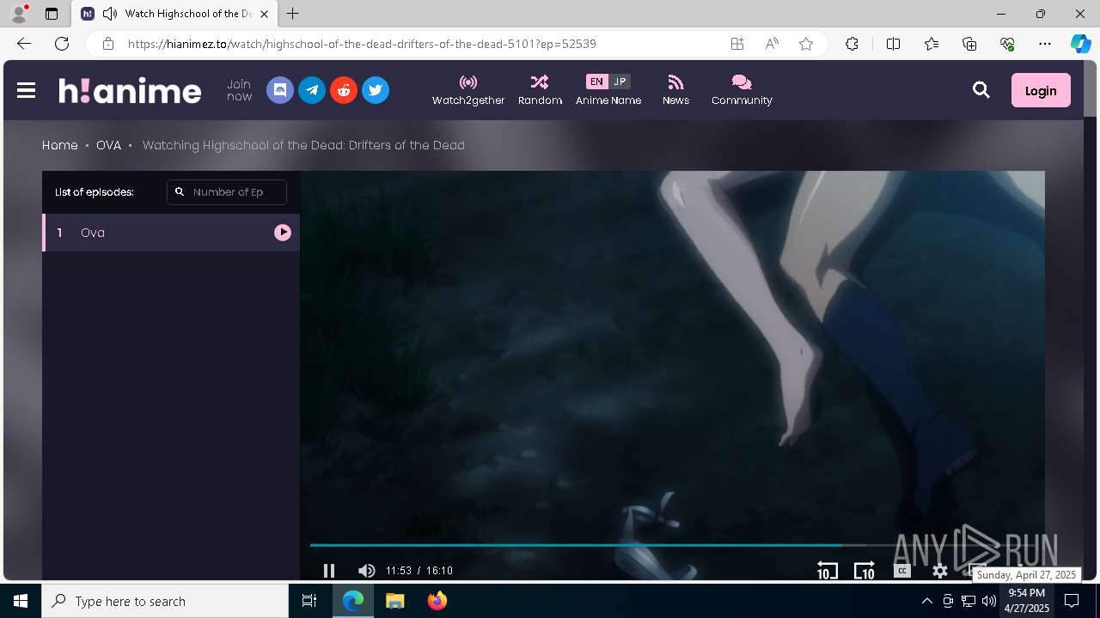Open the Favorites list
The height and width of the screenshot is (618, 1100).
932,44
